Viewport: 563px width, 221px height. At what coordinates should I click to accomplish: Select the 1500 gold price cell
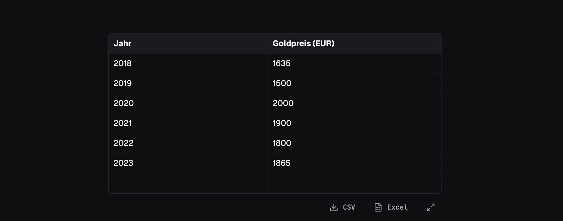point(355,83)
